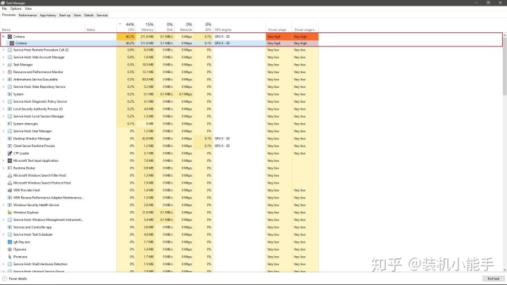
Task: Expand Service Host: State Repository Service
Action: 4,87
